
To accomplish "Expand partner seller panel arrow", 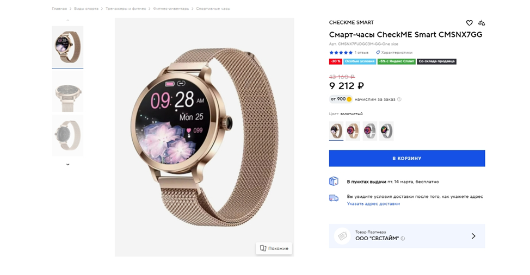I will tap(473, 236).
